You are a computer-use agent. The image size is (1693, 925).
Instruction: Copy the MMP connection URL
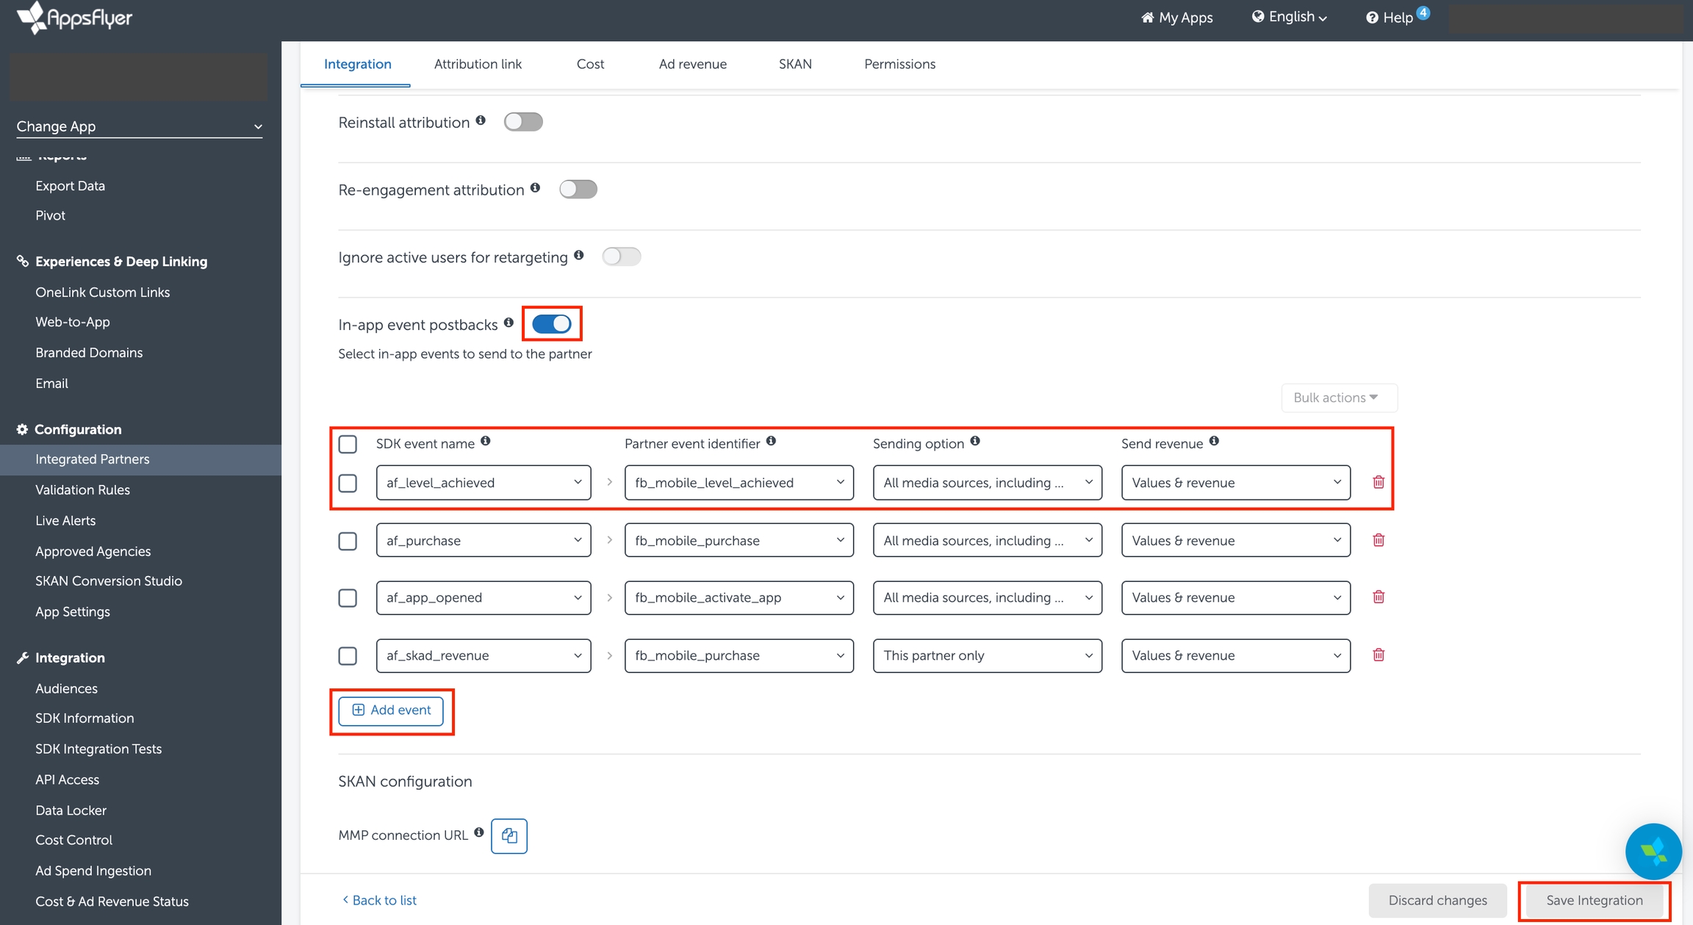pyautogui.click(x=508, y=835)
